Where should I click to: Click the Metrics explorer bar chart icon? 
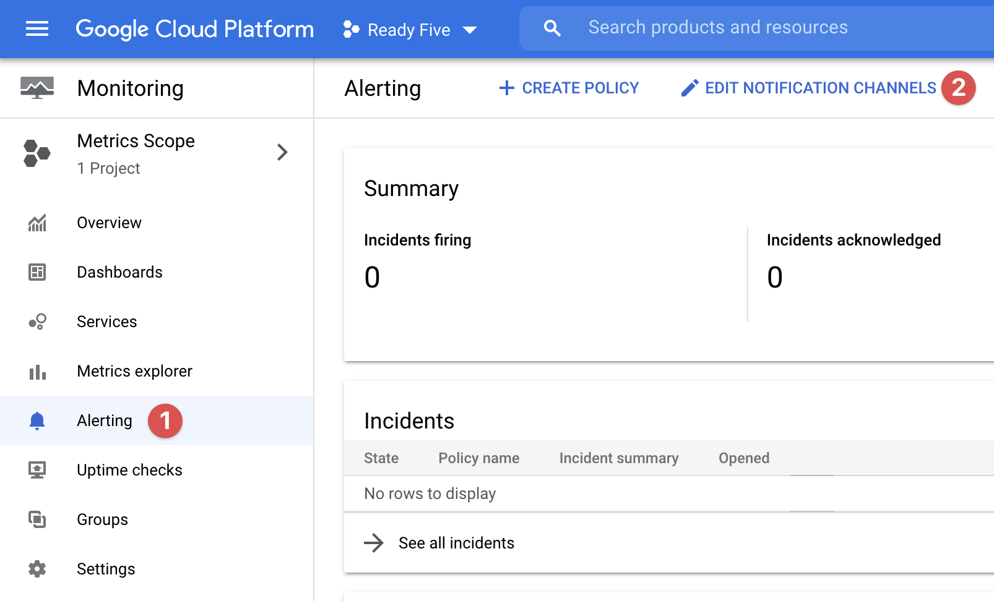37,372
